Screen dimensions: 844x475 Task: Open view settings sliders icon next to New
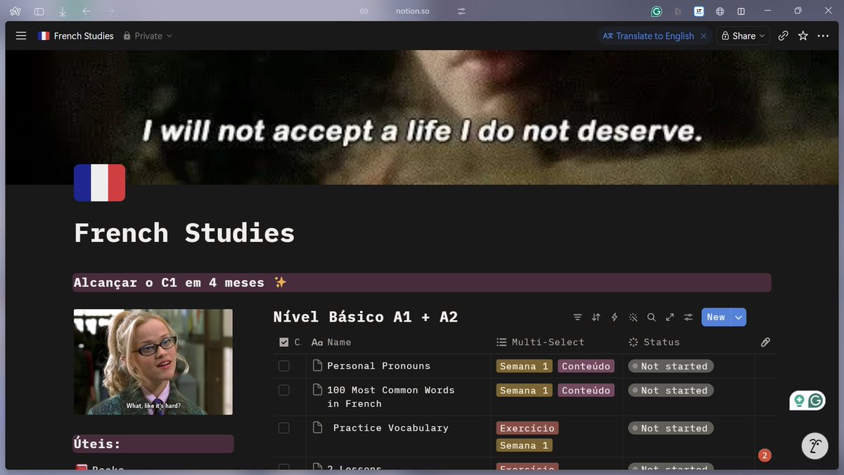pyautogui.click(x=689, y=317)
